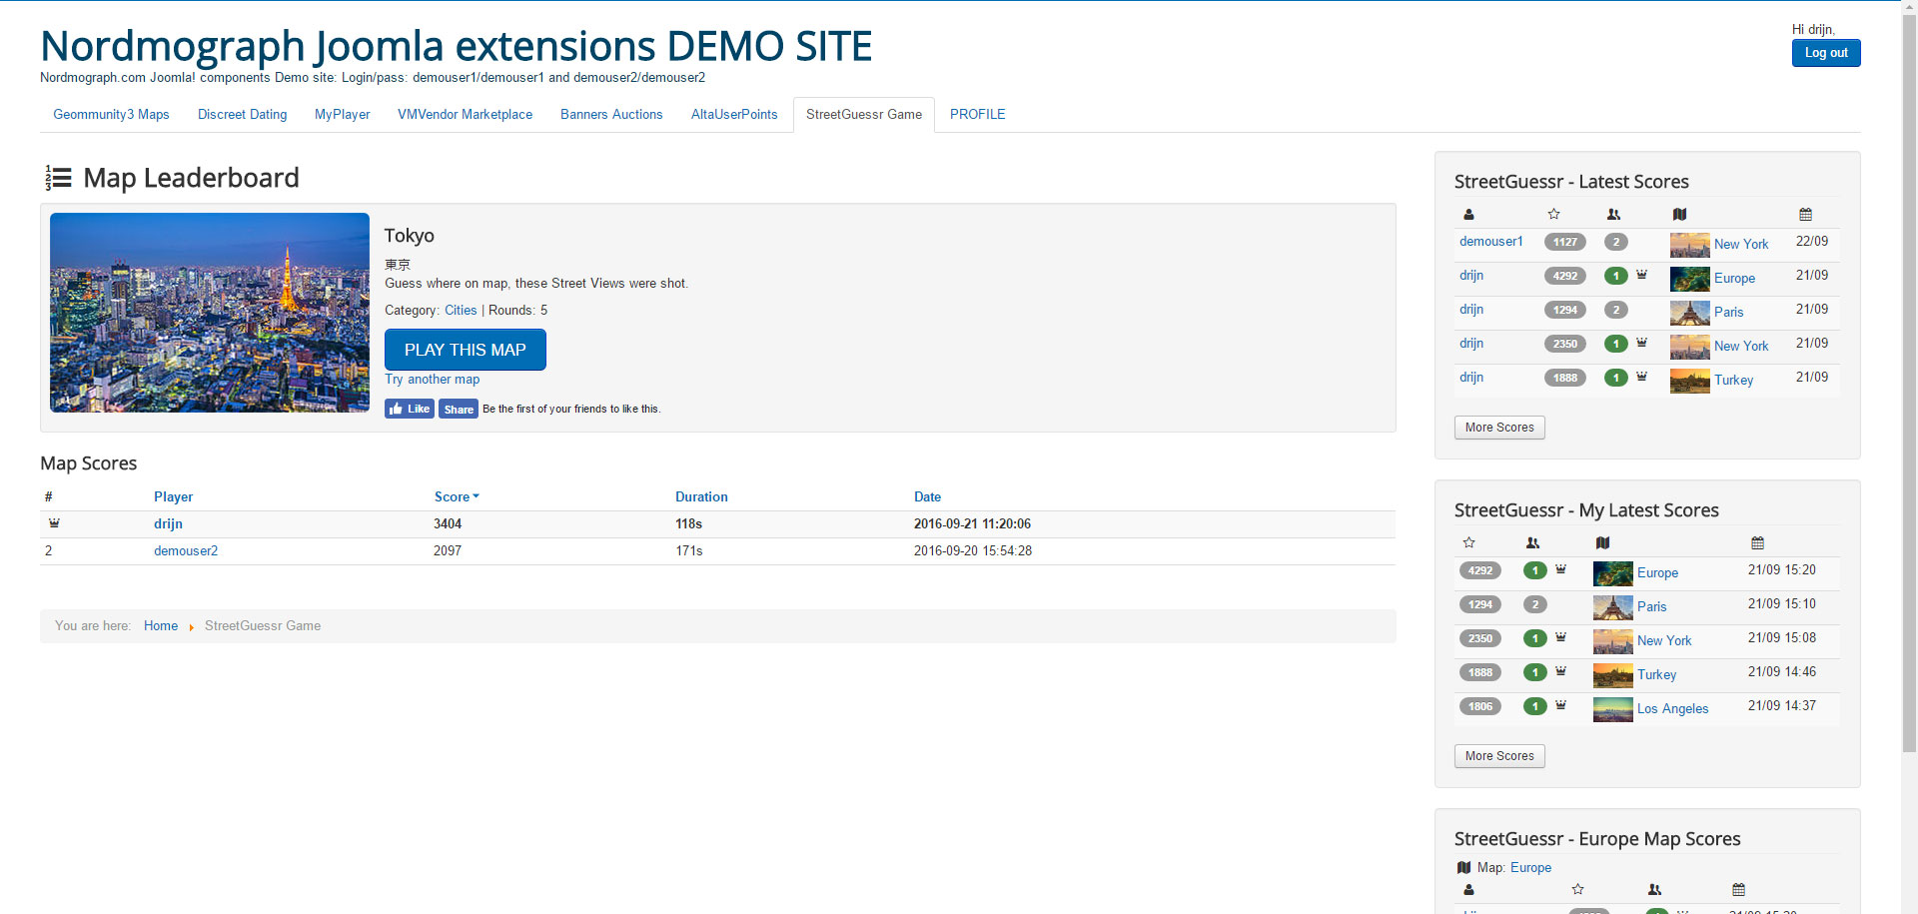Open the Cities category link
Image resolution: width=1918 pixels, height=914 pixels.
[461, 311]
